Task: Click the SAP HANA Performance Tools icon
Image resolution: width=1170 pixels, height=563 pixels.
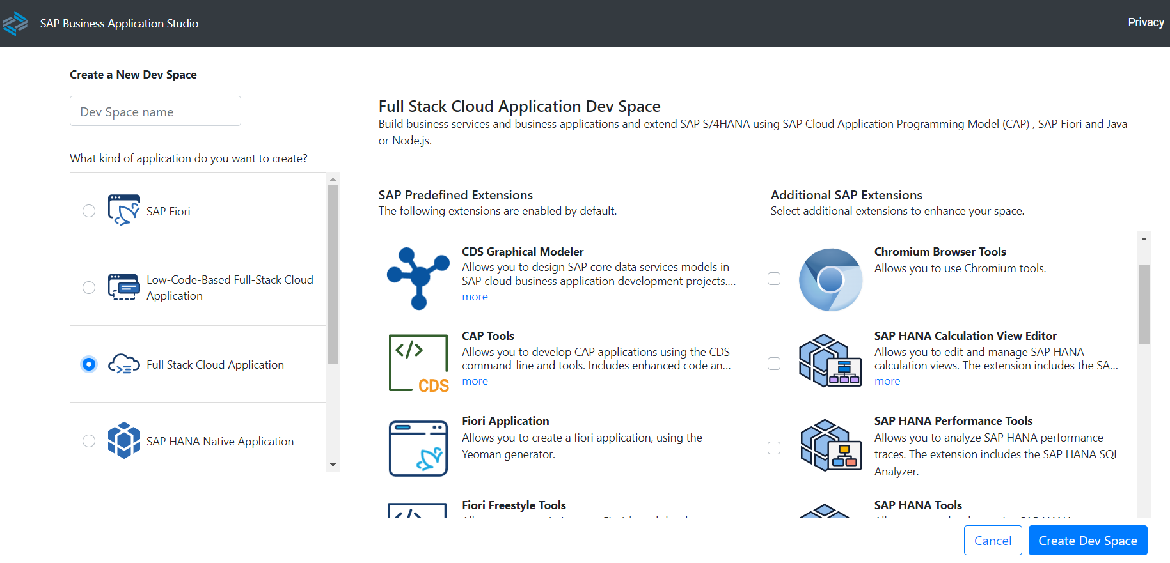Action: coord(830,445)
